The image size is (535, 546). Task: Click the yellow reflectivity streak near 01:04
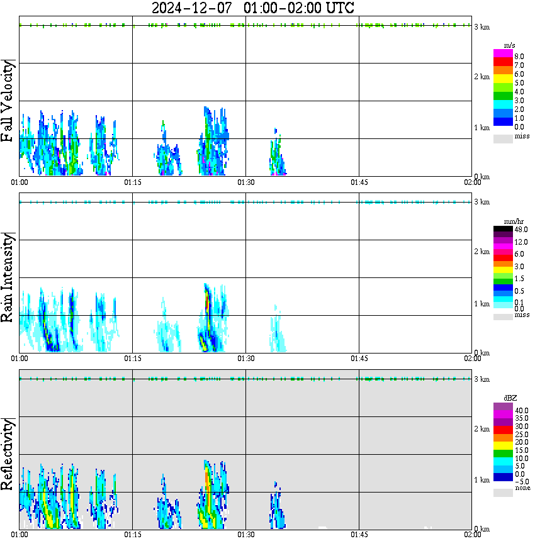tap(48, 520)
